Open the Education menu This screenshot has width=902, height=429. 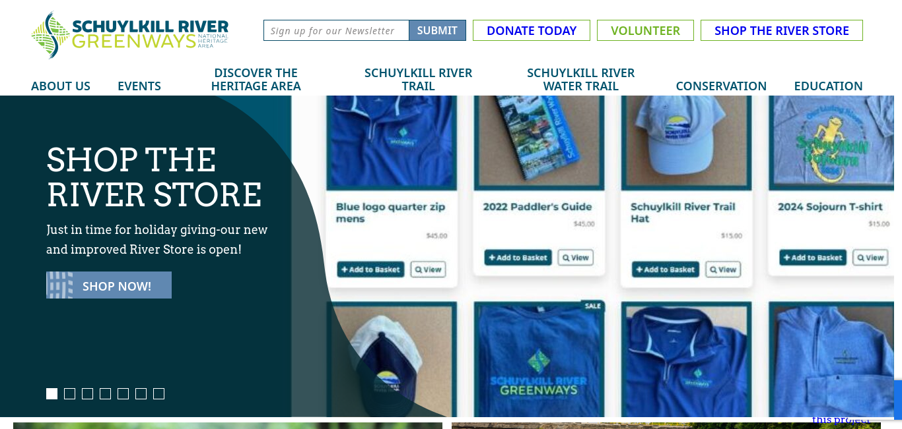click(x=828, y=86)
